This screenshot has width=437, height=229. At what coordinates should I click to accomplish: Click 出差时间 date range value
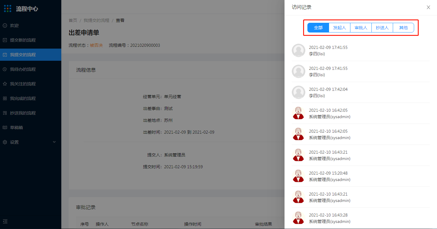189,132
